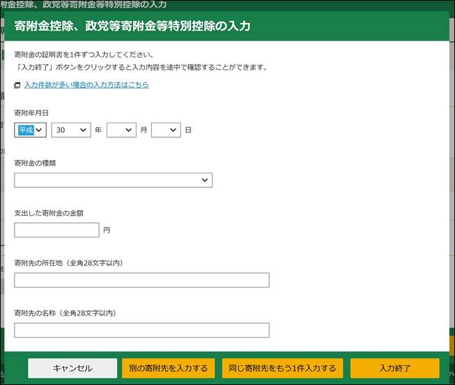Click the 年 label after the year dropdown
Viewport: 455px width, 385px height.
98,130
